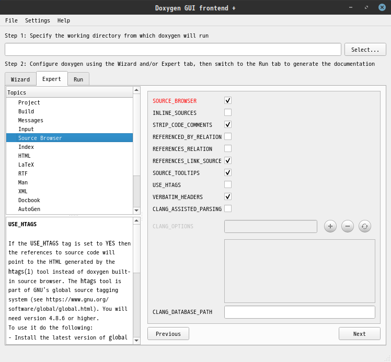Click the SOURCE_BROWSER red label
The image size is (391, 362).
(x=175, y=101)
